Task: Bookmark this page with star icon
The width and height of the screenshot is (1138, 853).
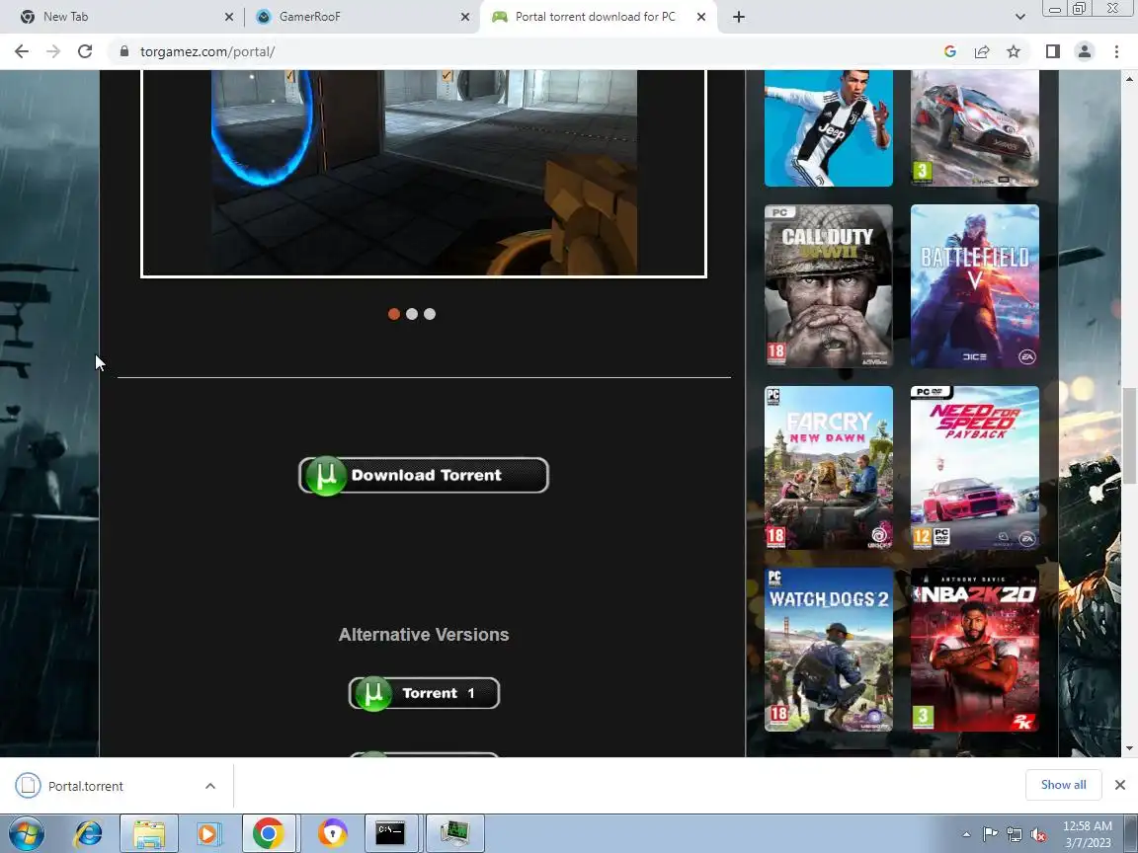Action: pos(1014,51)
